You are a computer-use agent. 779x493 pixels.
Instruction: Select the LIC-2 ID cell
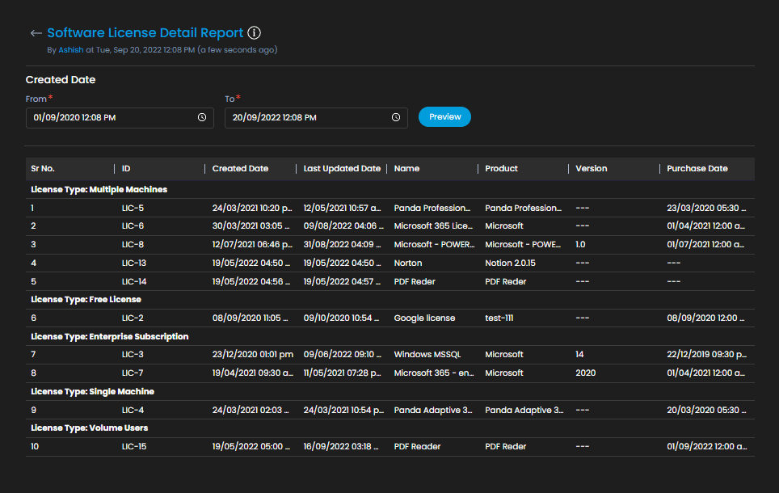pos(133,318)
